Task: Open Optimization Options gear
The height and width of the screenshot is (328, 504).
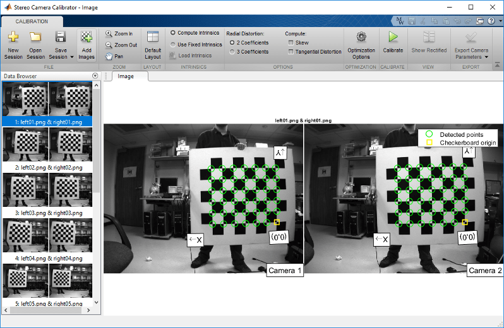Action: coord(361,37)
